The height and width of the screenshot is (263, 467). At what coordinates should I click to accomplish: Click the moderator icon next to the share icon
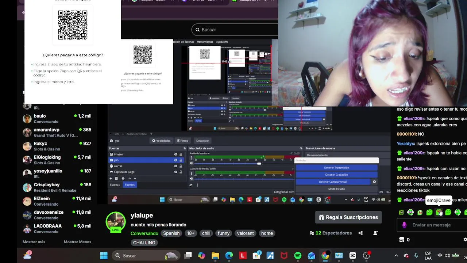[375, 233]
